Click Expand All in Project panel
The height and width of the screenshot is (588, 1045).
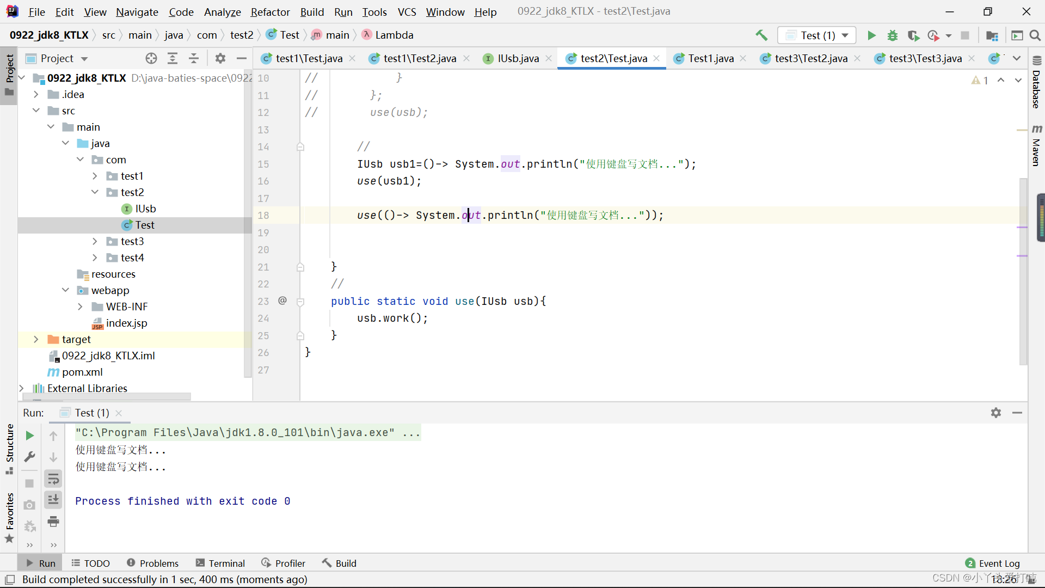pos(173,58)
